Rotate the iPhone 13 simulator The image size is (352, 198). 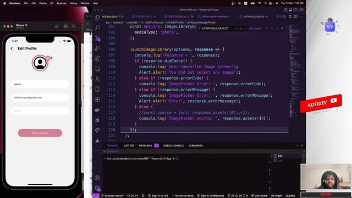click(x=74, y=26)
